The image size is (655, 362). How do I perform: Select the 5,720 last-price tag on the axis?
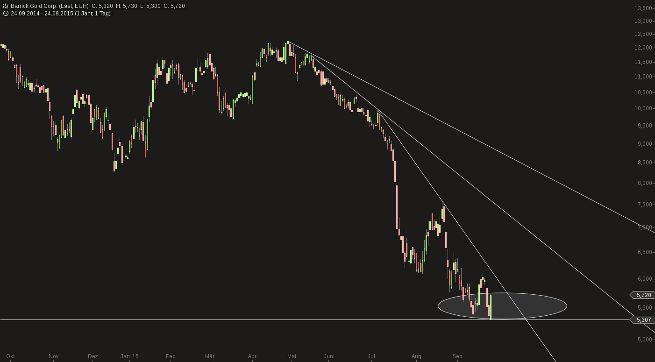pos(643,295)
